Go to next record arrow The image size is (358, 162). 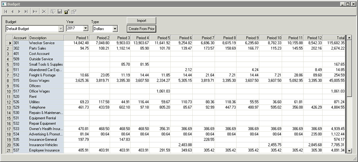[19, 12]
